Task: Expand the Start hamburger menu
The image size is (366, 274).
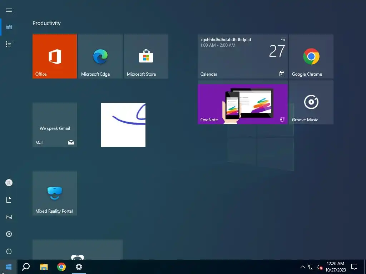Action: pyautogui.click(x=9, y=10)
